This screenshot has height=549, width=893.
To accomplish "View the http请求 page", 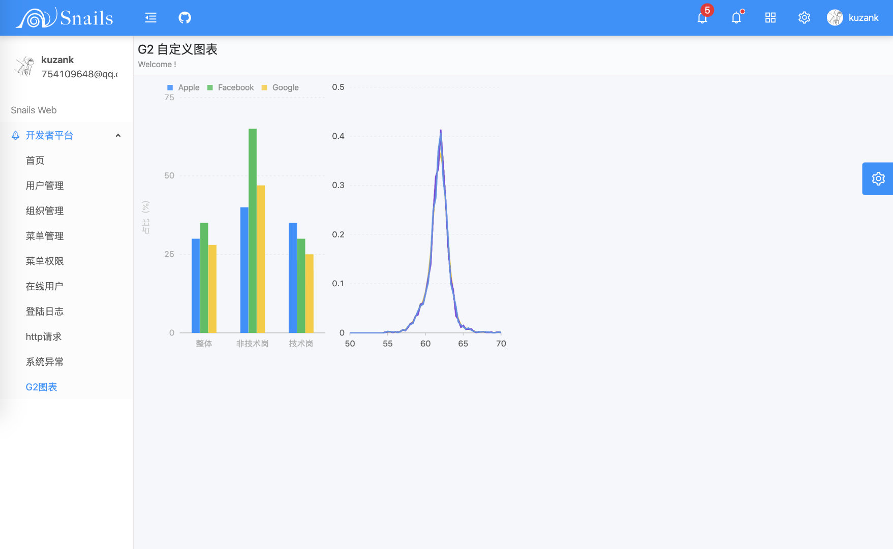I will tap(44, 337).
